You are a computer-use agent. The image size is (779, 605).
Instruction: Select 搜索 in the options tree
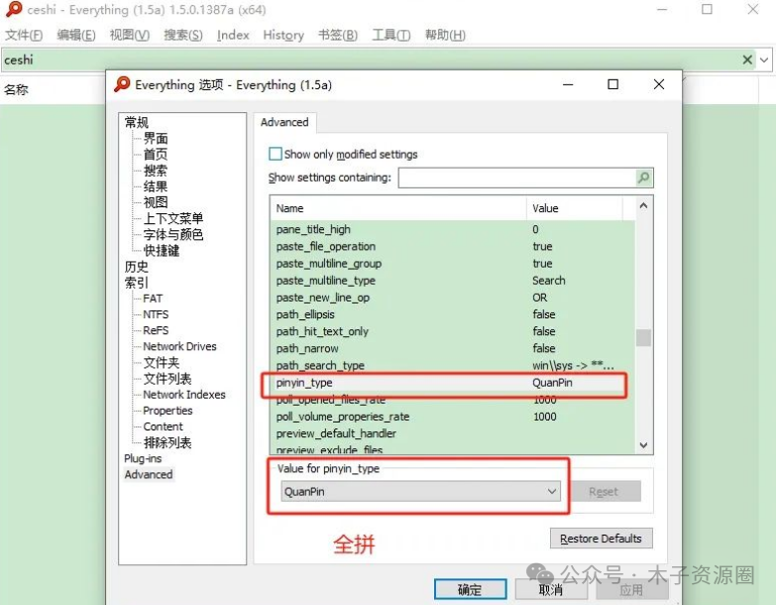click(156, 171)
